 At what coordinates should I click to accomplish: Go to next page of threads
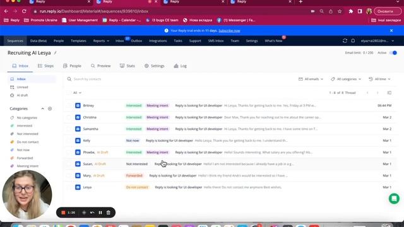(x=377, y=93)
